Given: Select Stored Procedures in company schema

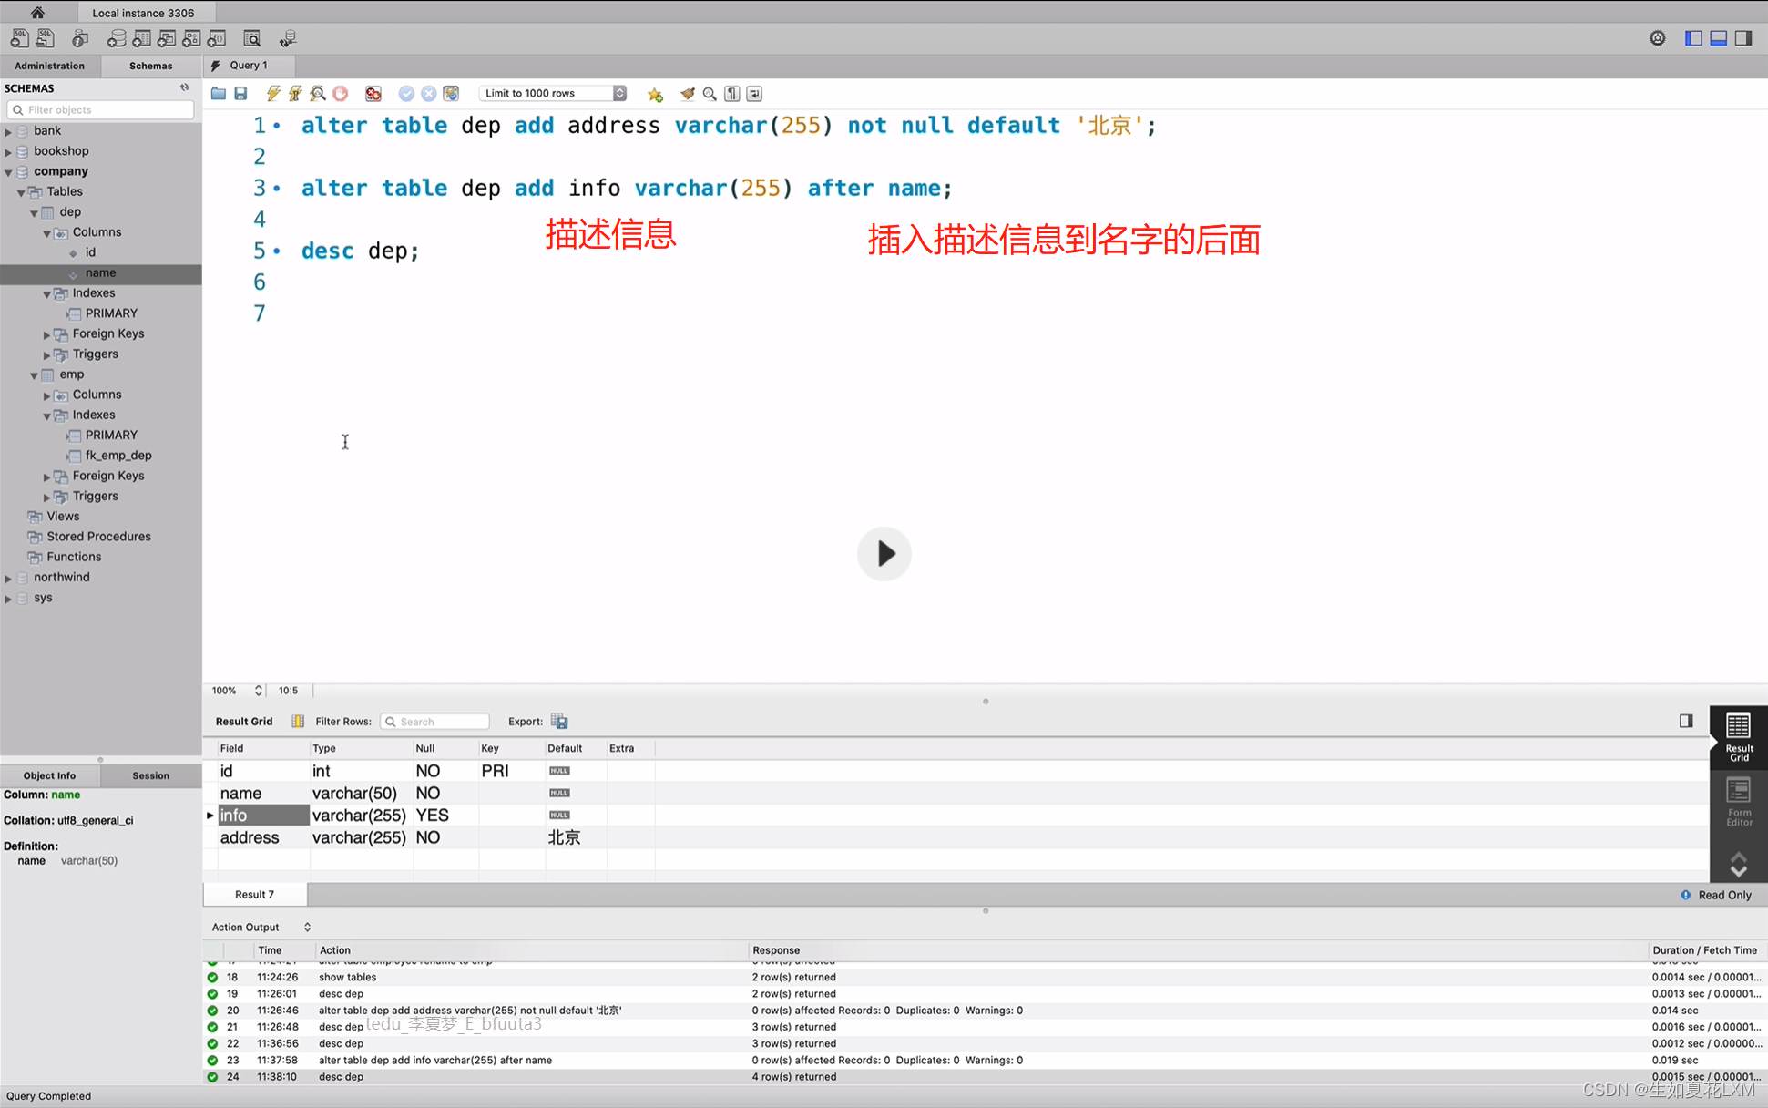Looking at the screenshot, I should [x=98, y=537].
